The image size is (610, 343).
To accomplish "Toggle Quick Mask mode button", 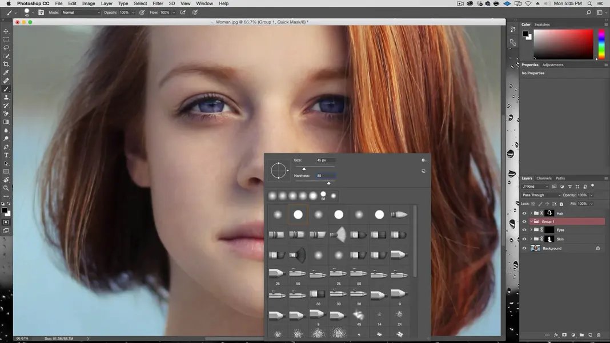I will coord(6,222).
